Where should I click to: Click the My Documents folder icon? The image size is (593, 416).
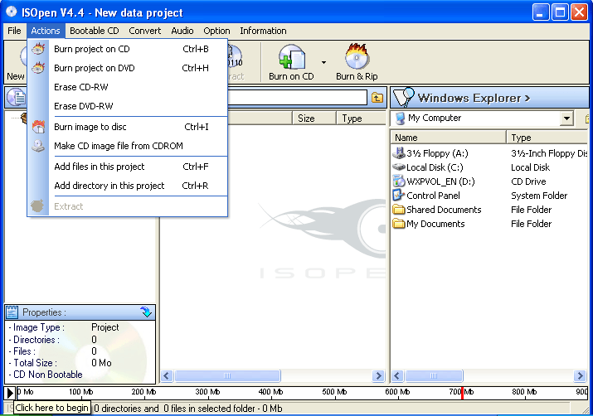pyautogui.click(x=399, y=224)
